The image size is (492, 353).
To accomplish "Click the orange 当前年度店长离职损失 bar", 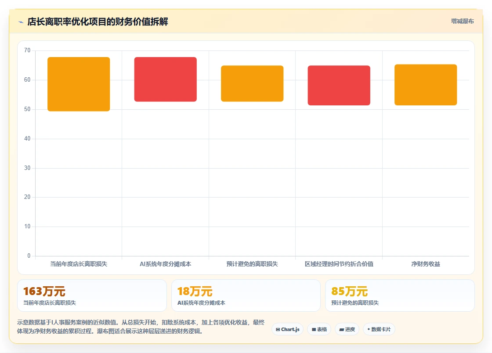I will (x=79, y=84).
